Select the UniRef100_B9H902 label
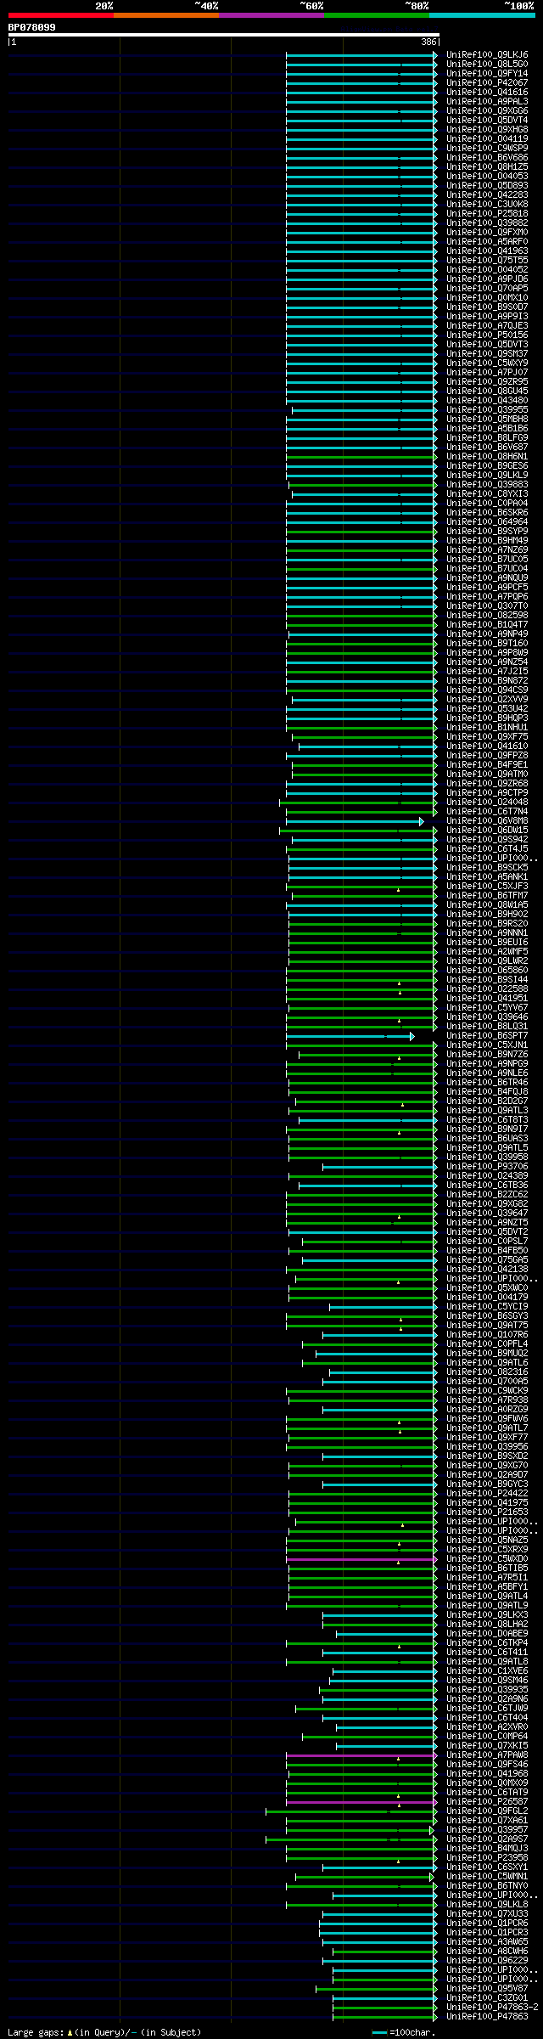This screenshot has width=543, height=2039. point(487,914)
